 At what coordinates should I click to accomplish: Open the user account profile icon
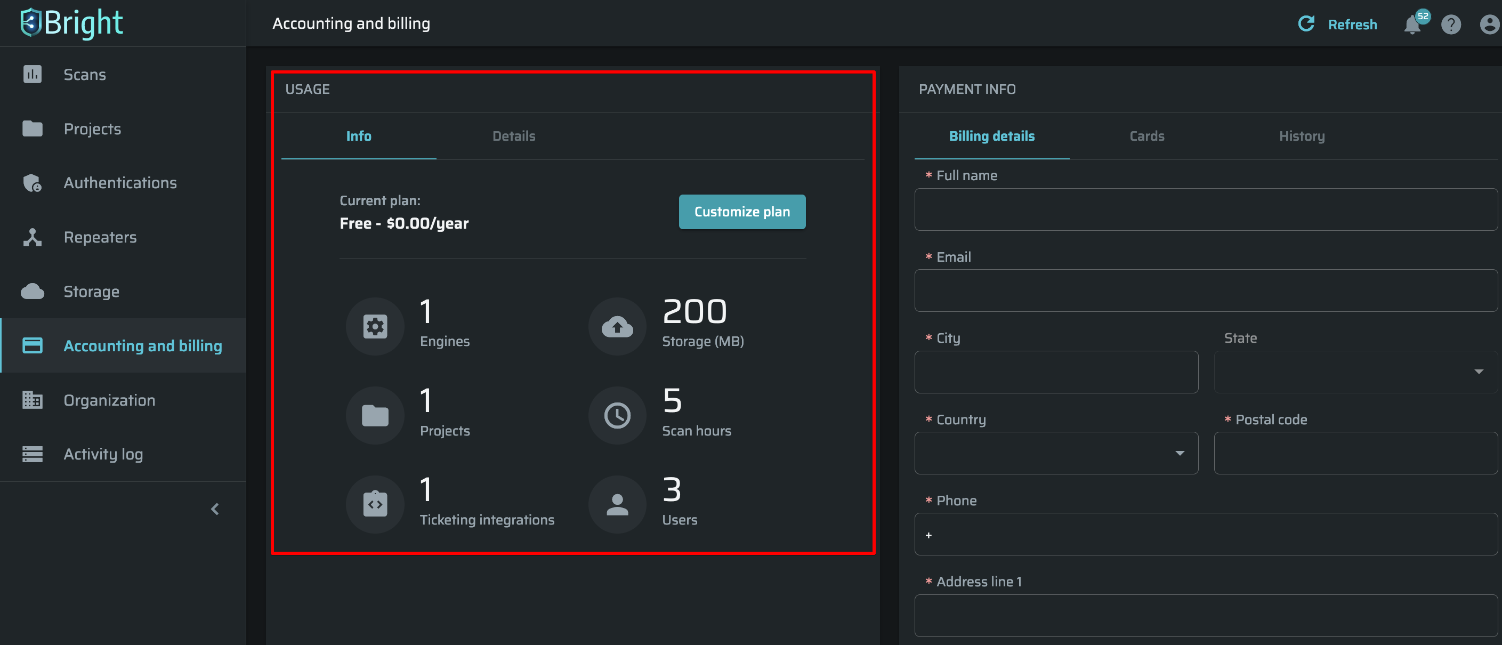point(1489,25)
